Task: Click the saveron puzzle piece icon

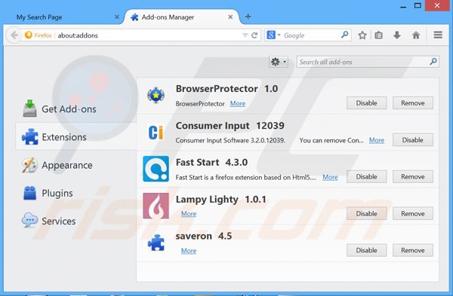Action: 156,243
